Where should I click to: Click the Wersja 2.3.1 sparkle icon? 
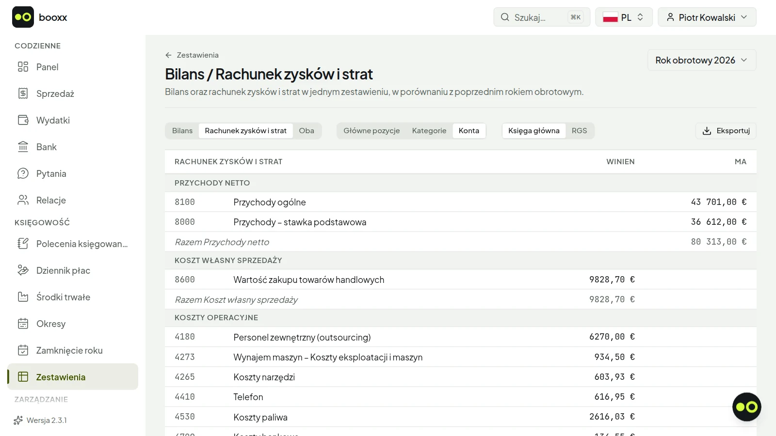[x=18, y=420]
